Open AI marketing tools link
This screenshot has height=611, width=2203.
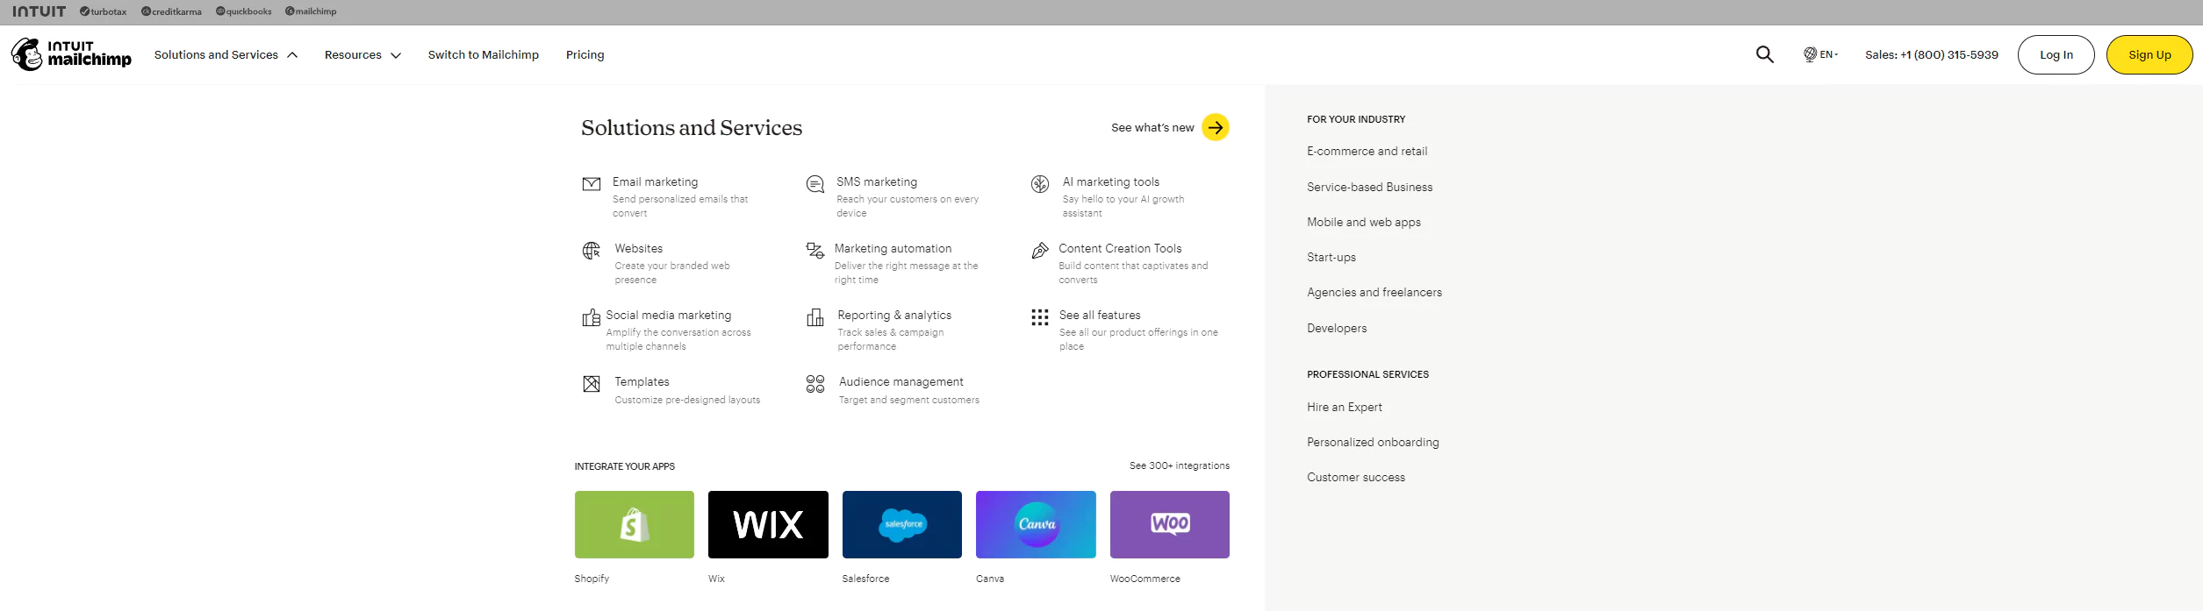click(1111, 181)
